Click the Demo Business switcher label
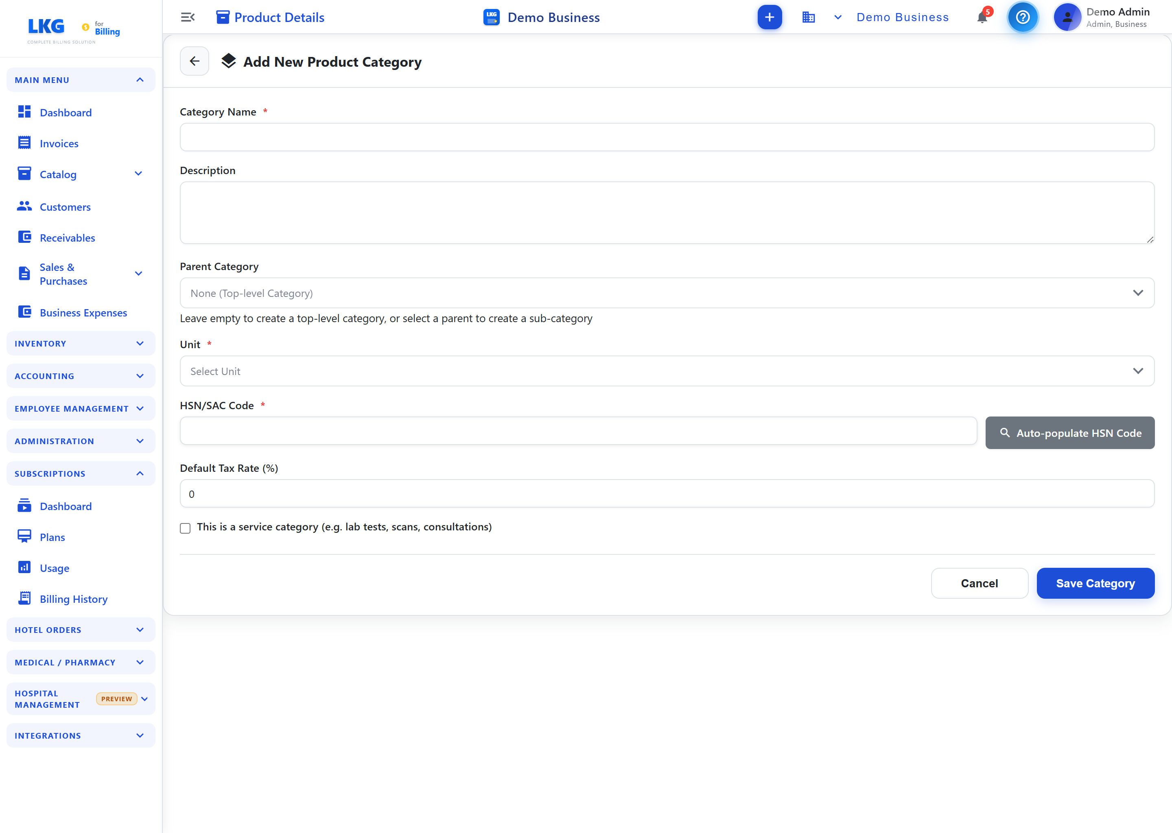Image resolution: width=1172 pixels, height=833 pixels. pyautogui.click(x=902, y=17)
